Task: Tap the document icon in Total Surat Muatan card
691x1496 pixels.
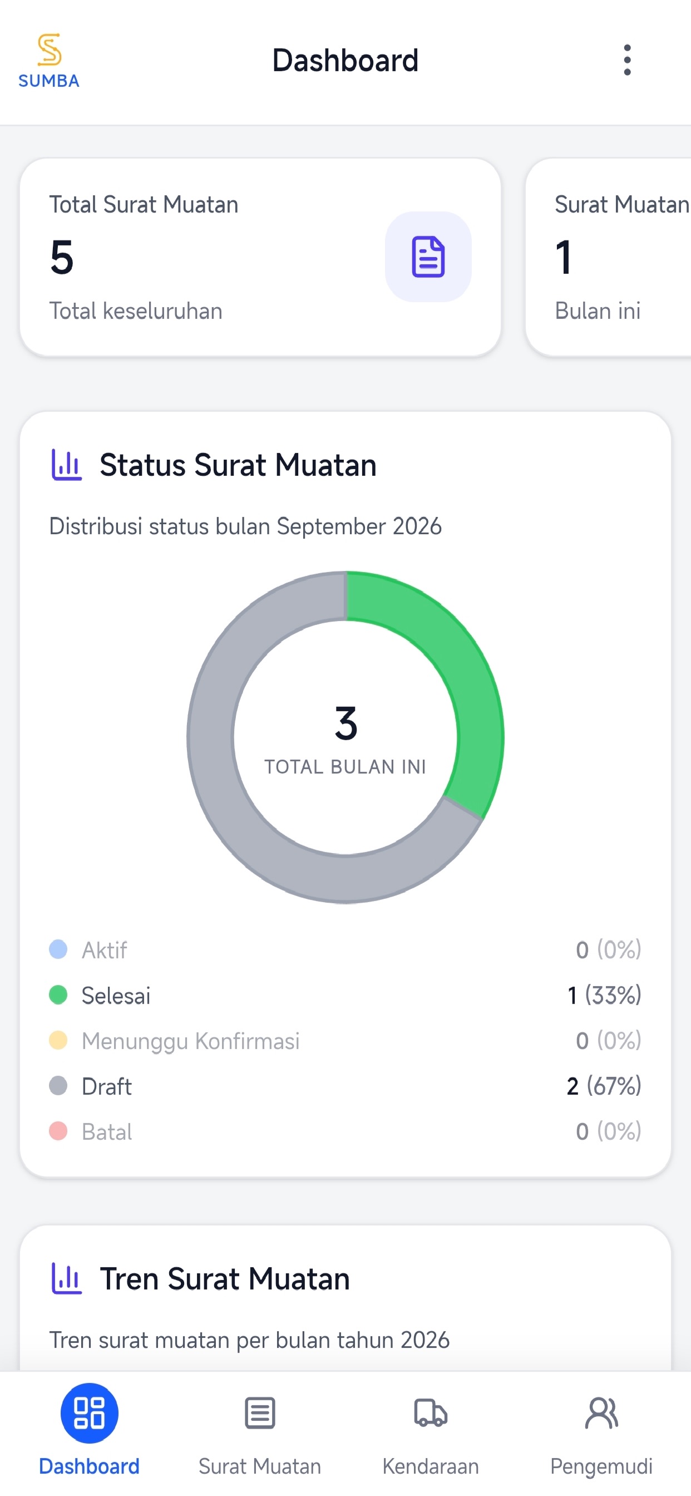Action: pos(428,257)
